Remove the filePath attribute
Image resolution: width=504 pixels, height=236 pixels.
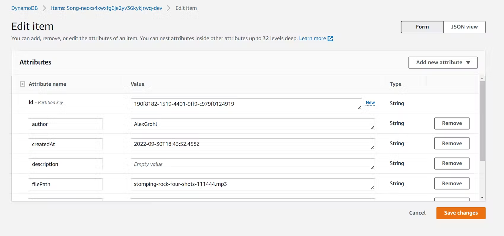[451, 184]
